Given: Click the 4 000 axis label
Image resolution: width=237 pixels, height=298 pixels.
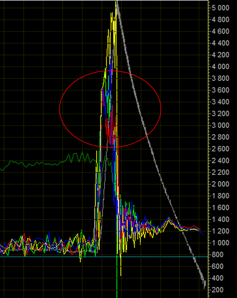Looking at the screenshot, I should pos(221,67).
